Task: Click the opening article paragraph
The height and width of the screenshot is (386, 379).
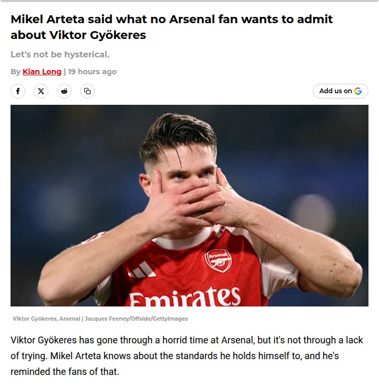Action: 187,356
